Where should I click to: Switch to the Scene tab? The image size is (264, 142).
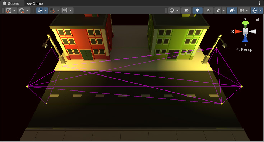point(11,3)
